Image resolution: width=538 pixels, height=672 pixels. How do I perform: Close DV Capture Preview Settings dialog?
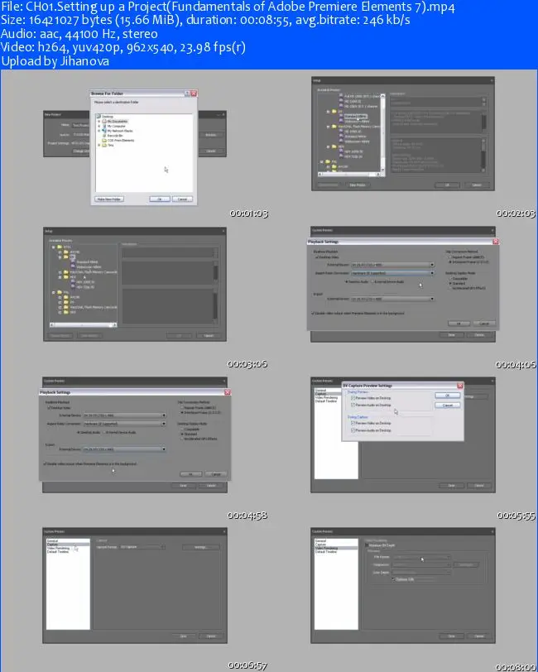click(460, 386)
